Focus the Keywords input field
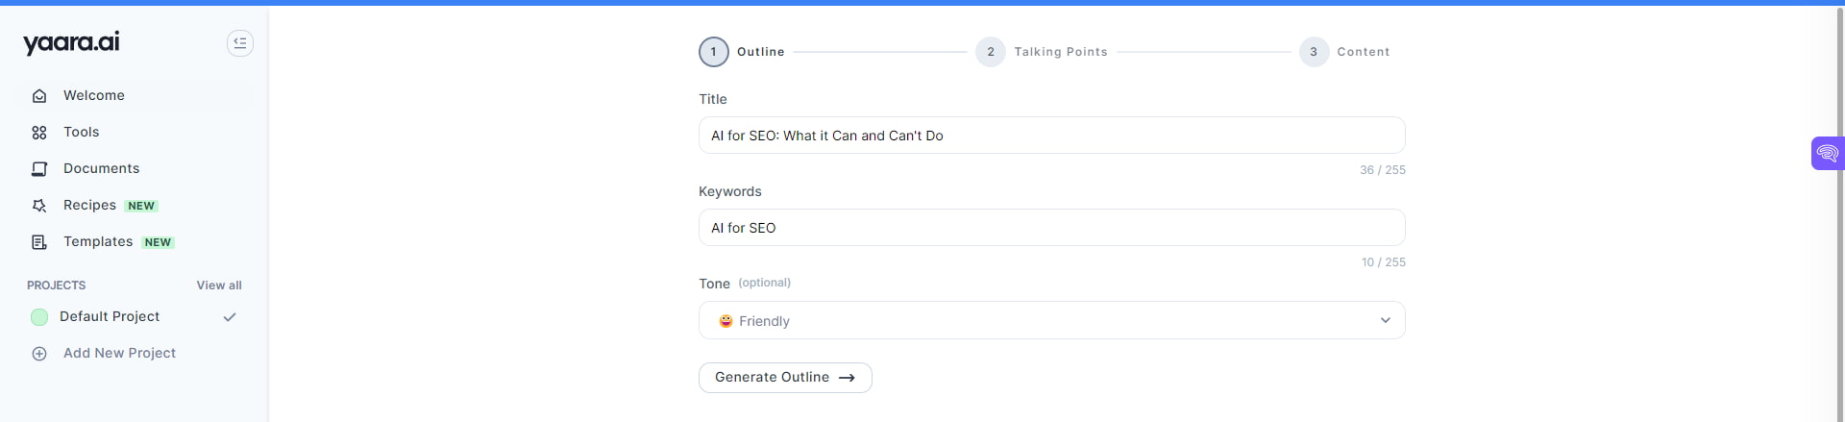 click(x=1051, y=228)
